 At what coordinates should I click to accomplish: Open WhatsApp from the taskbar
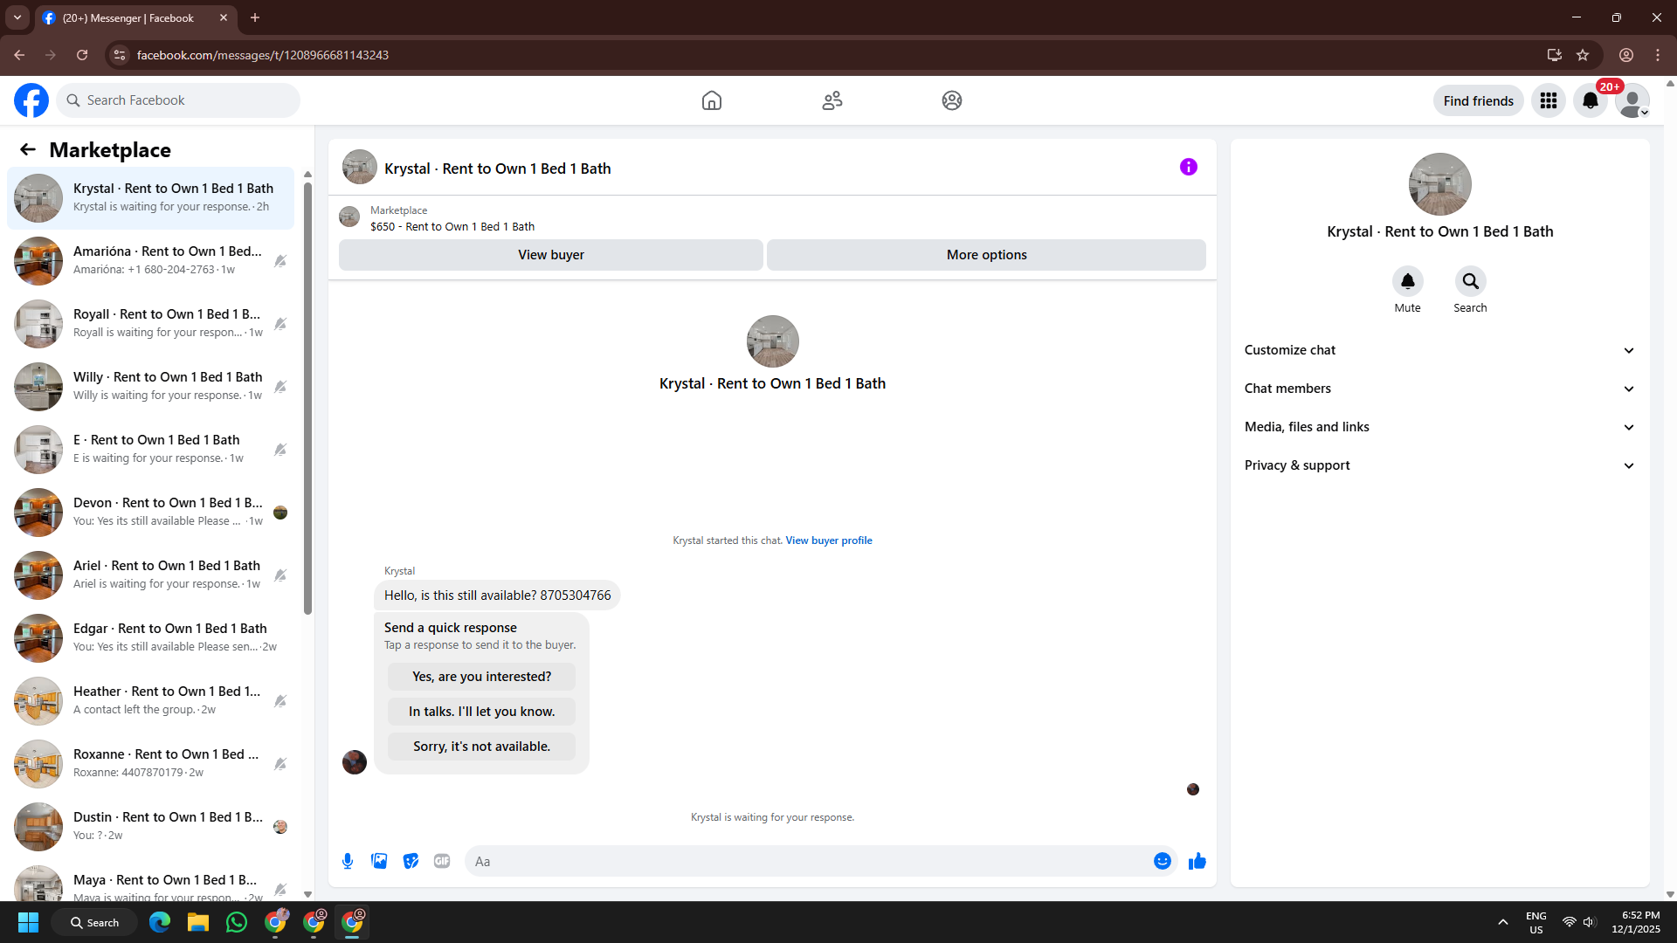point(237,922)
